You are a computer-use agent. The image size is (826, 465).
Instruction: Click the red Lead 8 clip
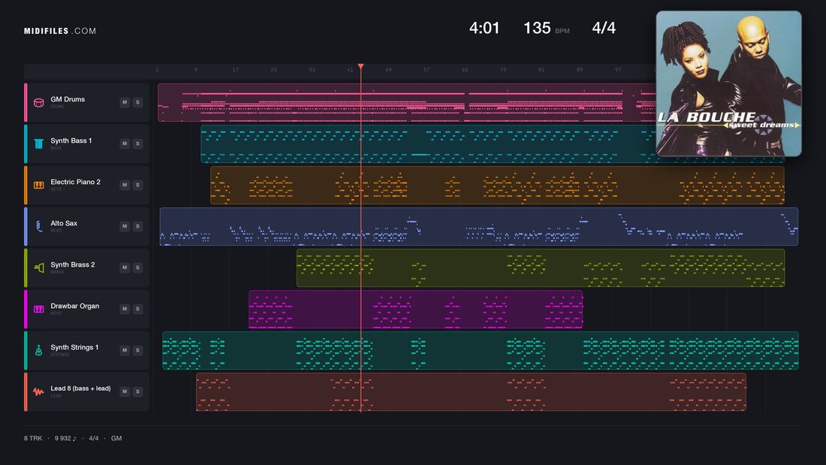click(x=471, y=391)
